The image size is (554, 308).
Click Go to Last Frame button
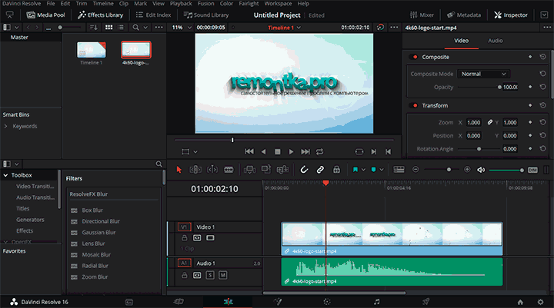point(305,151)
